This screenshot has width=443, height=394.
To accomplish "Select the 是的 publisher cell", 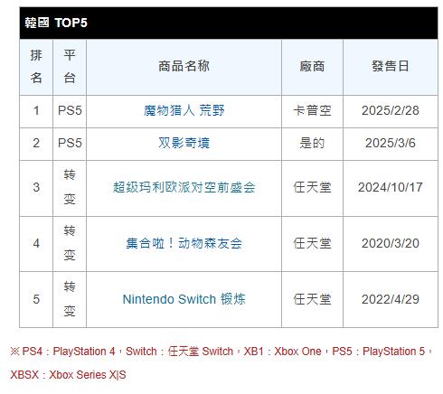I will 312,144.
